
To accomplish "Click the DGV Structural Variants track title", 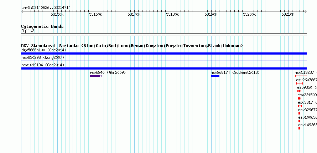I will (132, 46).
